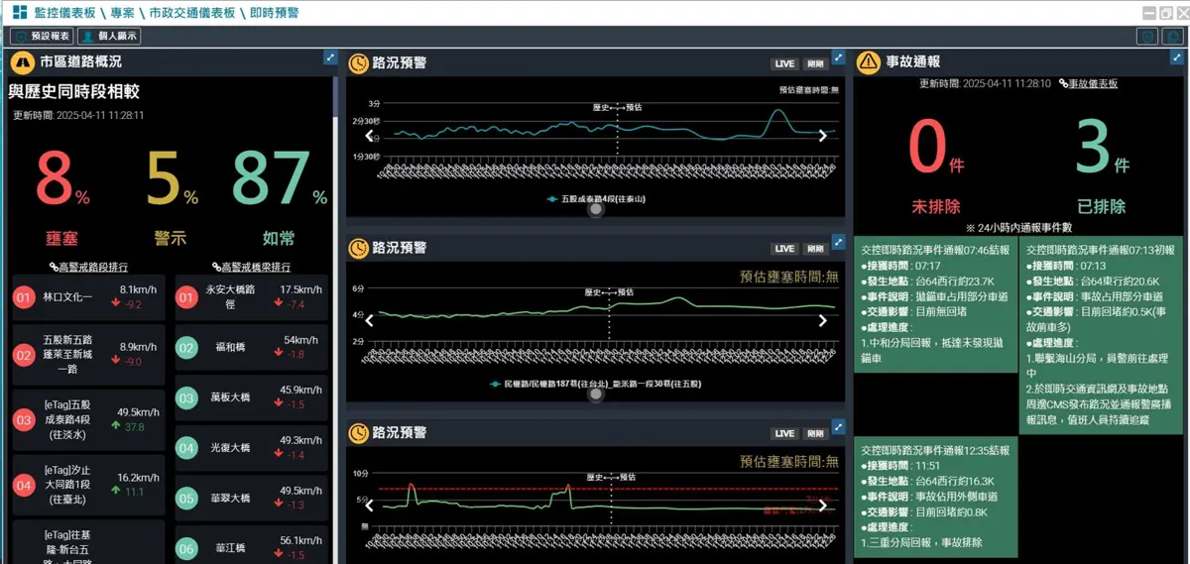
Task: Select the 林口文化一 congested road entry
Action: [x=87, y=297]
